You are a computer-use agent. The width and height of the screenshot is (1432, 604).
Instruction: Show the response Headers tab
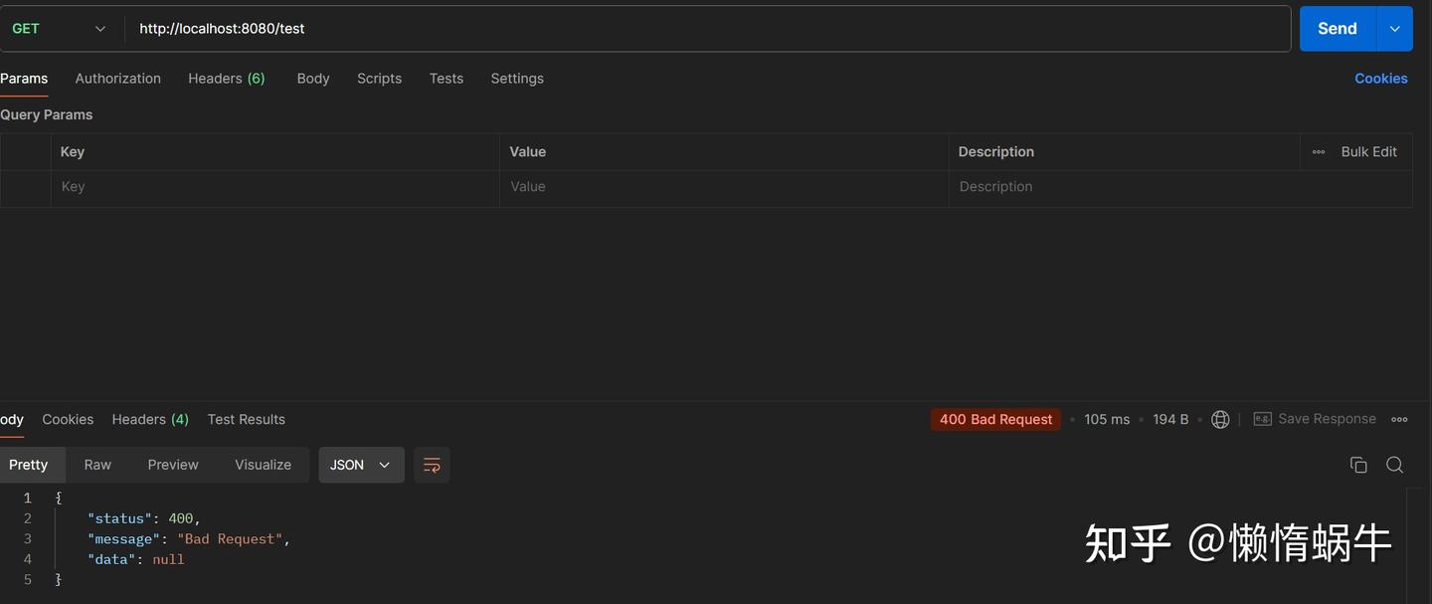coord(150,419)
